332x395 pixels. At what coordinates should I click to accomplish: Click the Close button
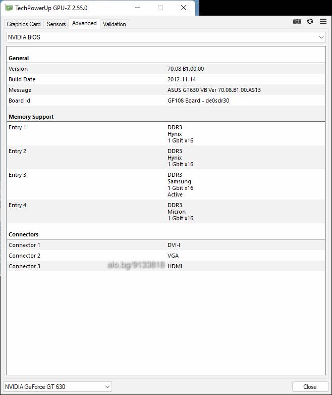pyautogui.click(x=310, y=387)
